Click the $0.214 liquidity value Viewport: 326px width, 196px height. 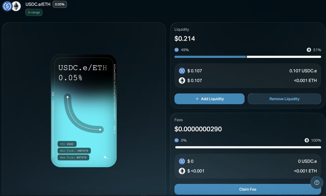(x=185, y=39)
